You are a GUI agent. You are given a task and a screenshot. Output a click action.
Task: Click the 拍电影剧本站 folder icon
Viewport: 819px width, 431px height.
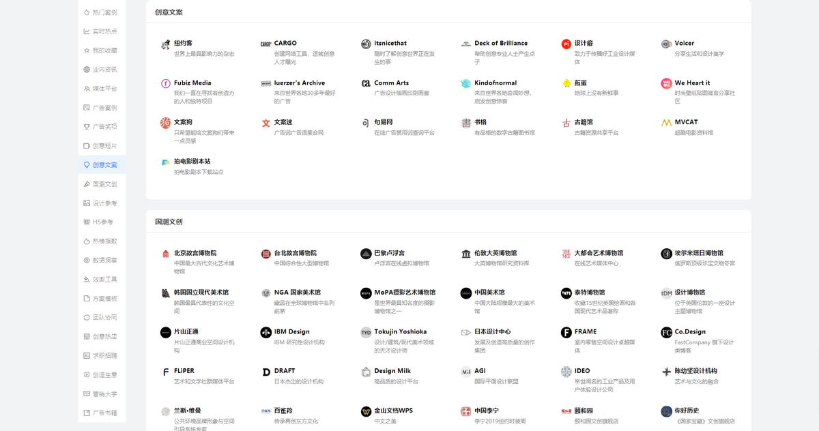(x=166, y=162)
